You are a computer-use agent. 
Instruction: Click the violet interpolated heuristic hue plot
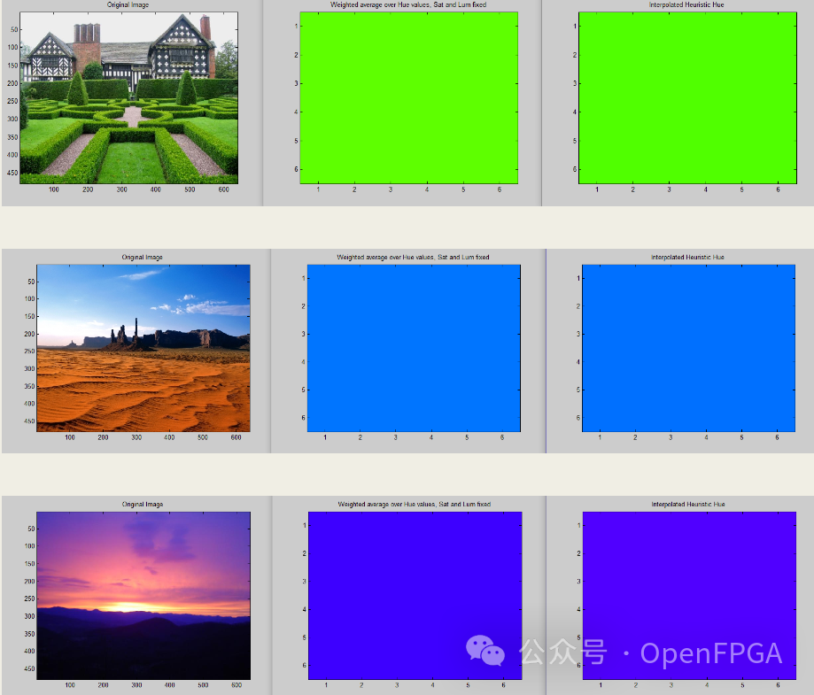(689, 596)
